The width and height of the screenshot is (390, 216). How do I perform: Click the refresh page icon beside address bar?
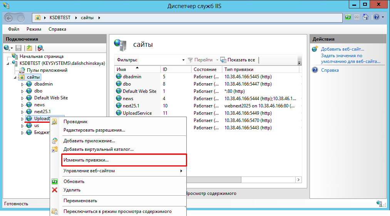348,17
